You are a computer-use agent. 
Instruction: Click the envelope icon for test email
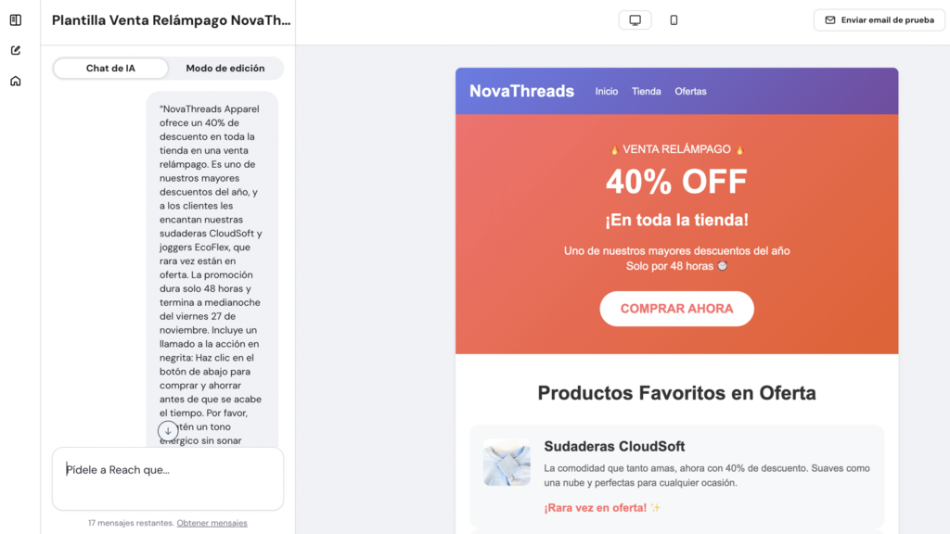click(x=830, y=20)
